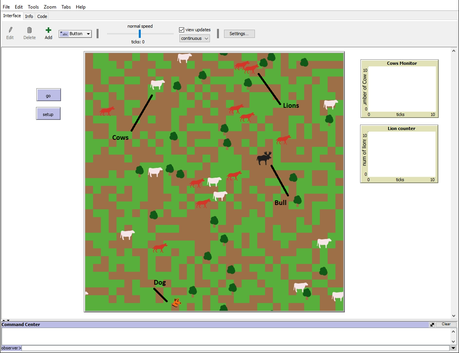Open the Button widget type dropdown
This screenshot has width=459, height=353.
[x=88, y=34]
